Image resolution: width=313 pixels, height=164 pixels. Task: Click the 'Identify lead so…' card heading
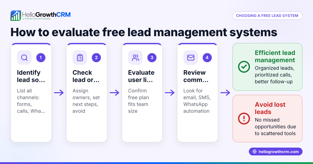click(31, 76)
